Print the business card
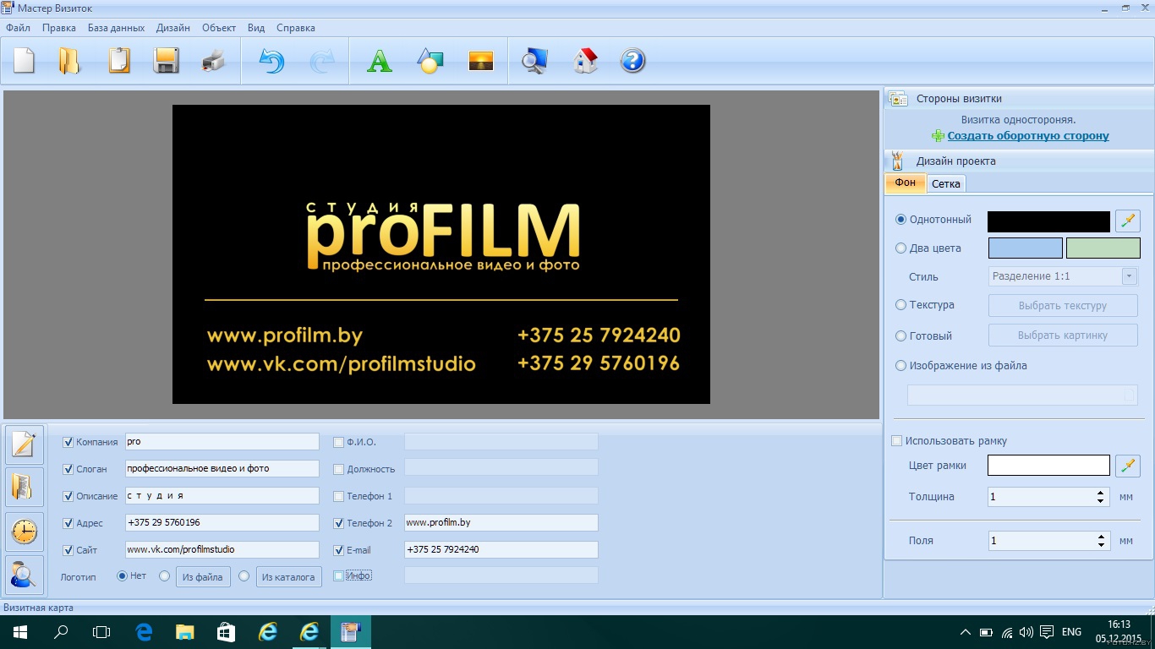The height and width of the screenshot is (649, 1155). pyautogui.click(x=214, y=62)
